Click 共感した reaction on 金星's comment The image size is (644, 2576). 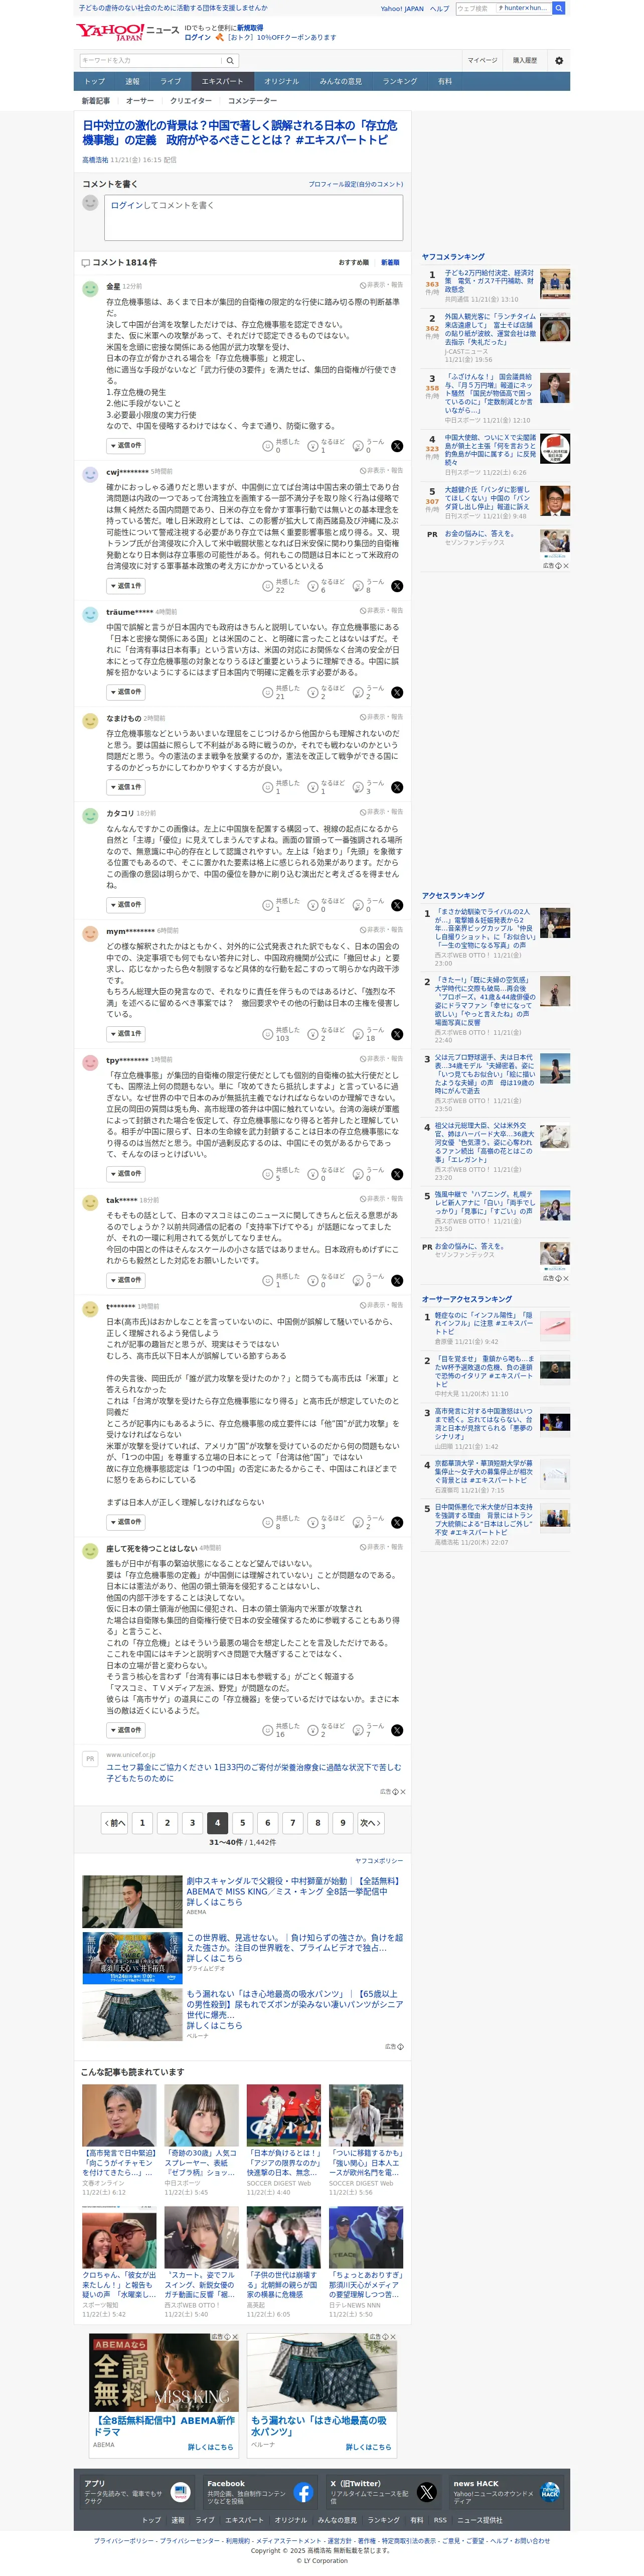282,446
